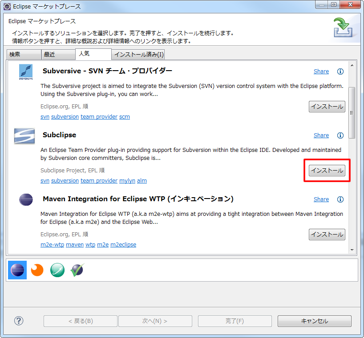Click the list scrollbar down arrow
The width and height of the screenshot is (364, 338).
[x=352, y=250]
